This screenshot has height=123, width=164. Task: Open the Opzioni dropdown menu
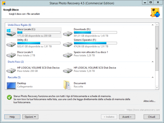pos(30,117)
